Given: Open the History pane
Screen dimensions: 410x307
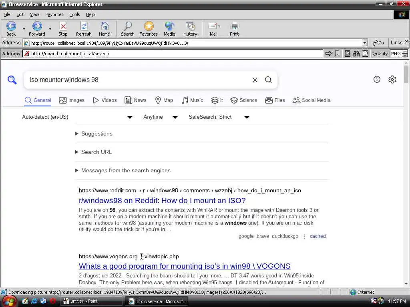Looking at the screenshot, I should coord(190,29).
